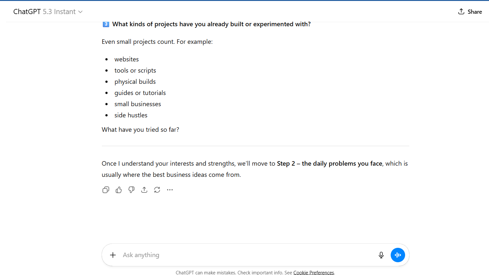Mark the response with thumbs down

click(x=132, y=190)
